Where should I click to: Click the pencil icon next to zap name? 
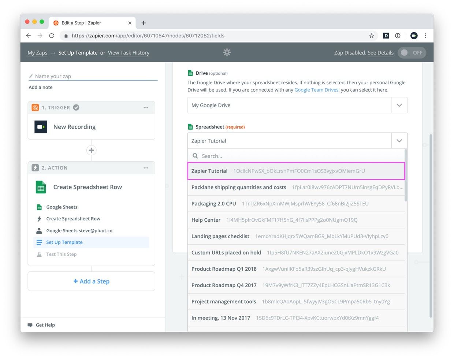click(31, 76)
